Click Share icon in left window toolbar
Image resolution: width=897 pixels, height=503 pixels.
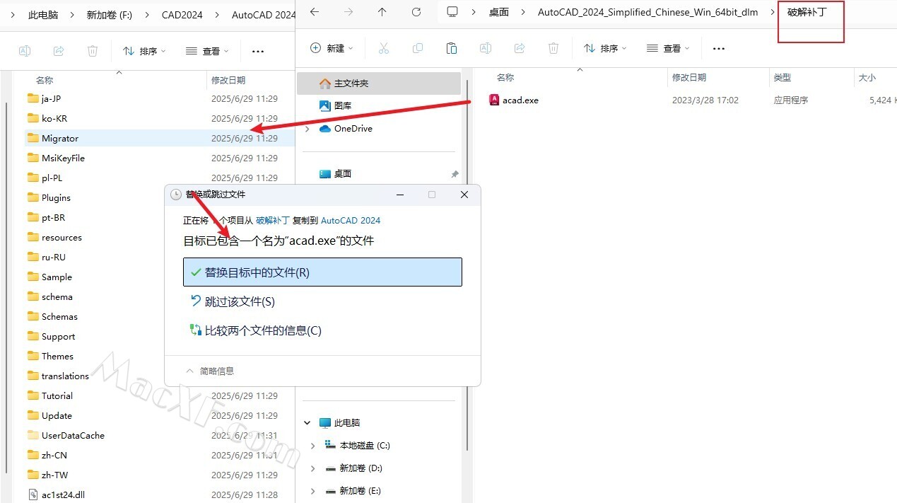pyautogui.click(x=59, y=51)
